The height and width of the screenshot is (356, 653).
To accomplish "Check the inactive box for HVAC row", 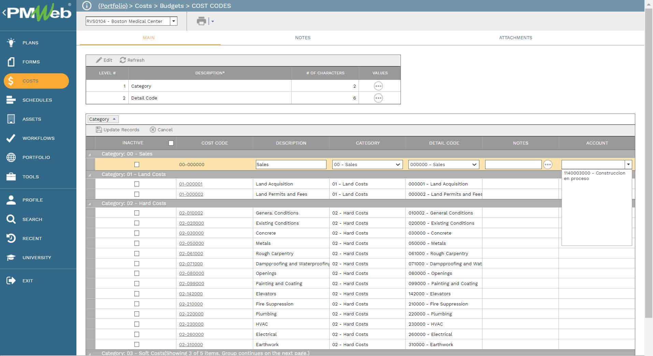I will tap(137, 324).
